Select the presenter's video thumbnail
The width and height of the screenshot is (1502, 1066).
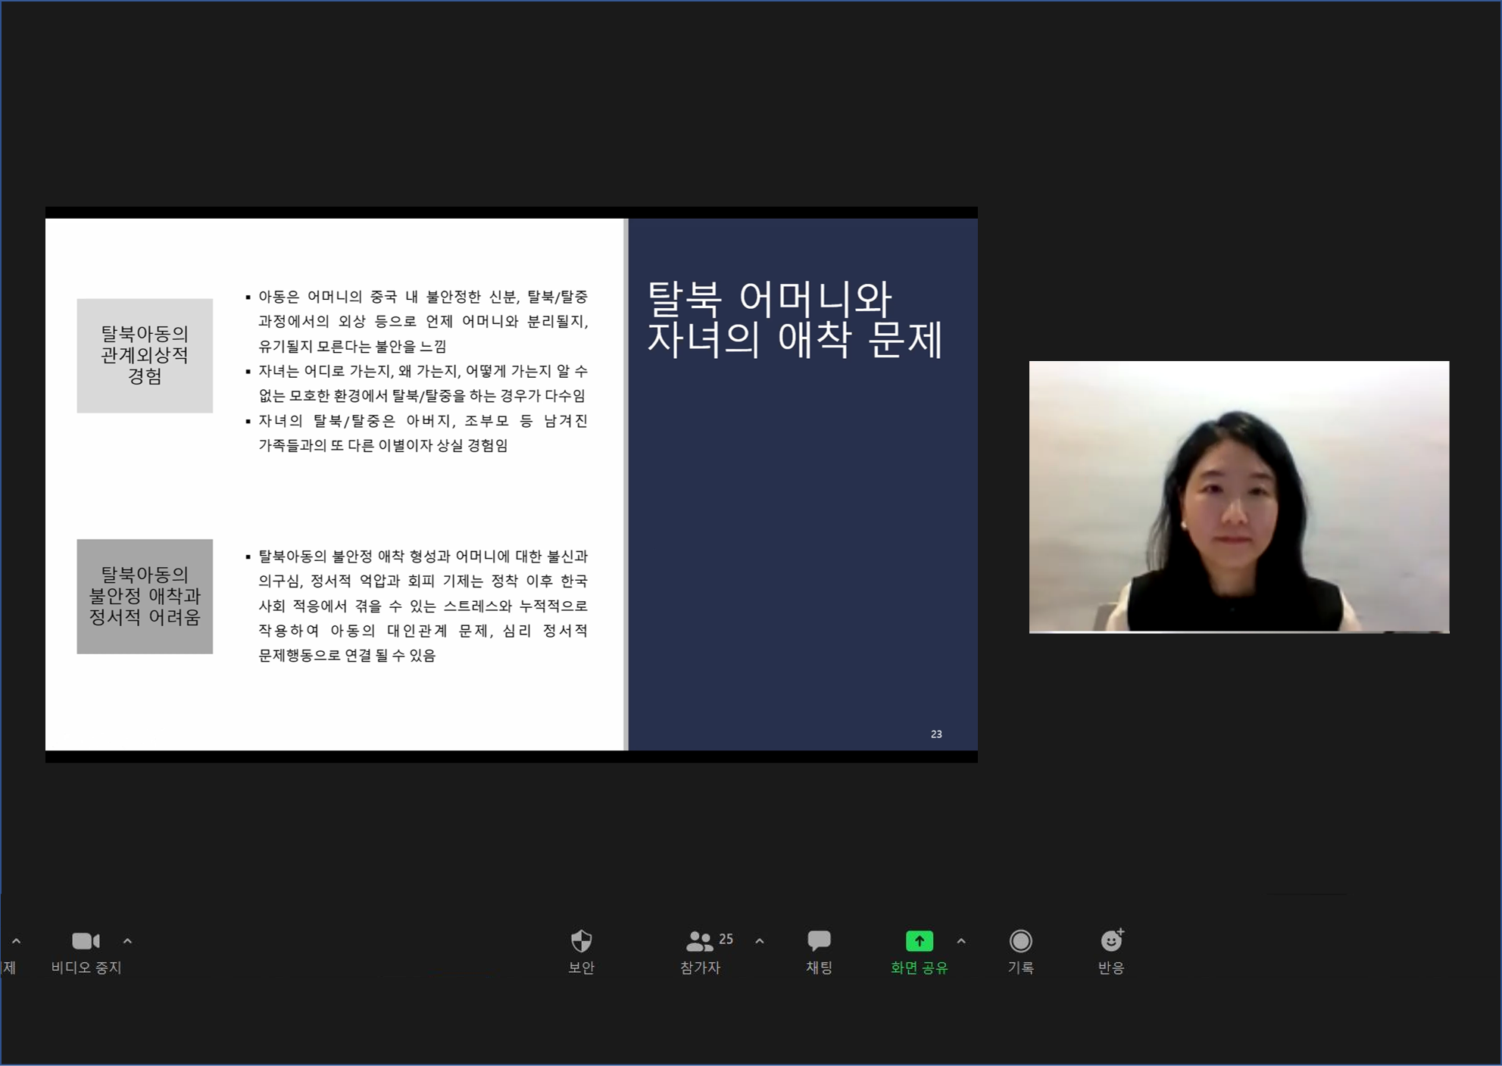coord(1238,497)
